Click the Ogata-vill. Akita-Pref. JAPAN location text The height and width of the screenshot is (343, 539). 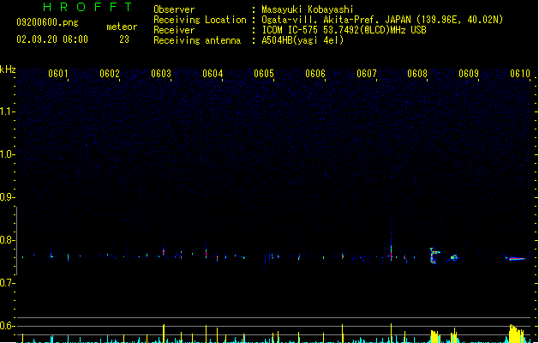(382, 20)
